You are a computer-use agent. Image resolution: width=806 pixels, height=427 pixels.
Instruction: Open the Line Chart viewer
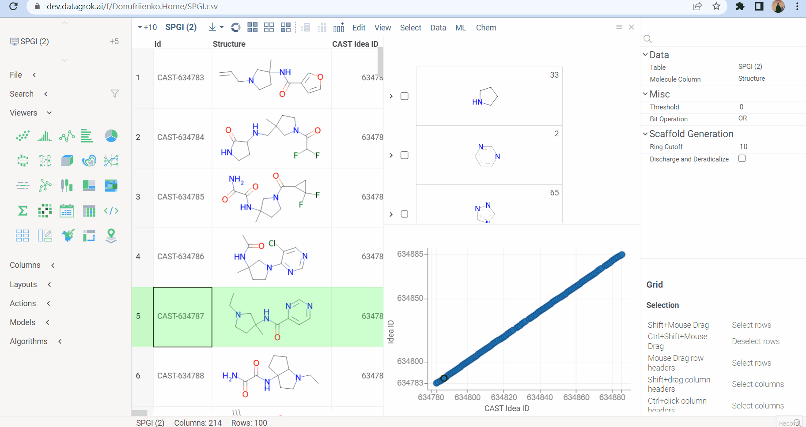[67, 136]
